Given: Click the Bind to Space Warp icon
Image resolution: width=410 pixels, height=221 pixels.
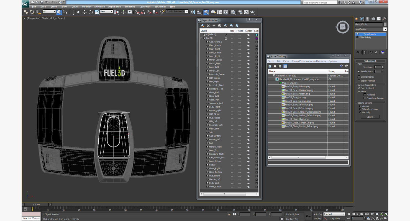Looking at the screenshot, I should click(39, 12).
